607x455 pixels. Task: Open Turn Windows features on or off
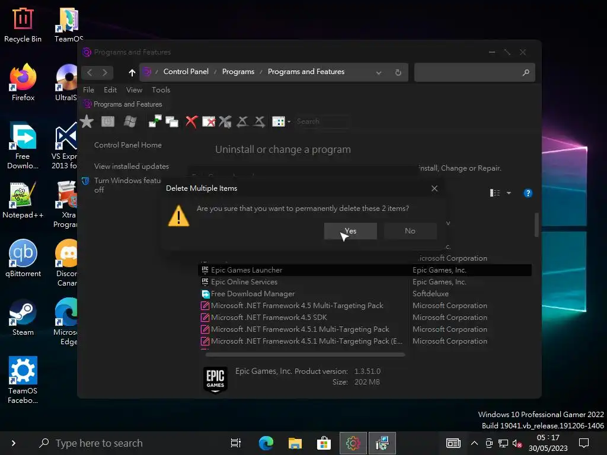pos(127,185)
